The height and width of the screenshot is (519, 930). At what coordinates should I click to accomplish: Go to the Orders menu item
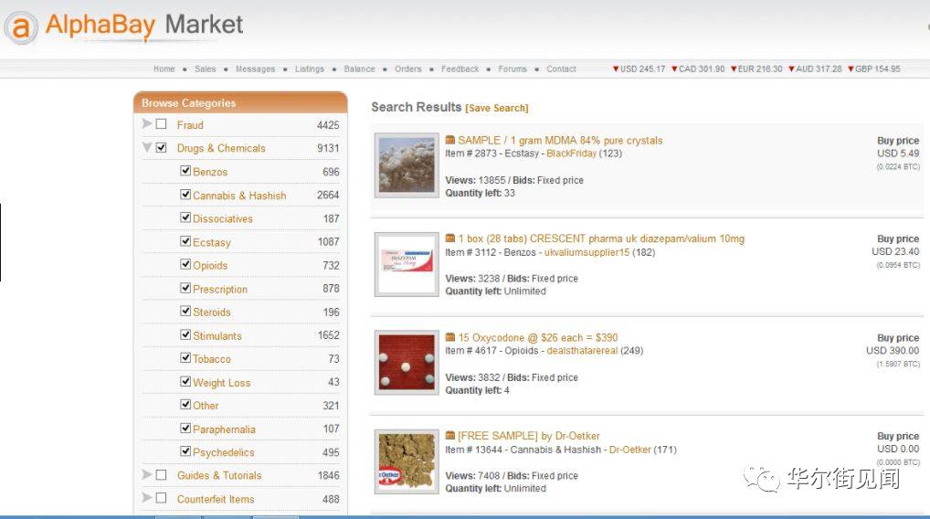coord(408,69)
